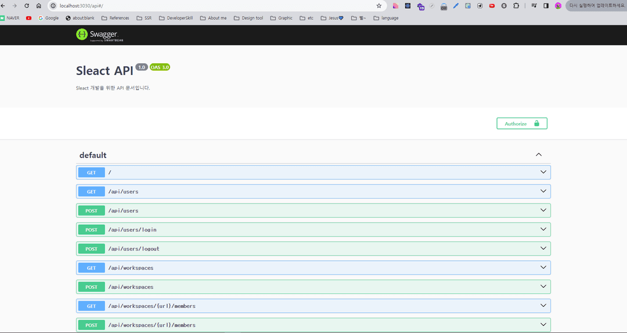Click the localhost:3030 address bar
Screen dimensions: 627x333
(216, 6)
